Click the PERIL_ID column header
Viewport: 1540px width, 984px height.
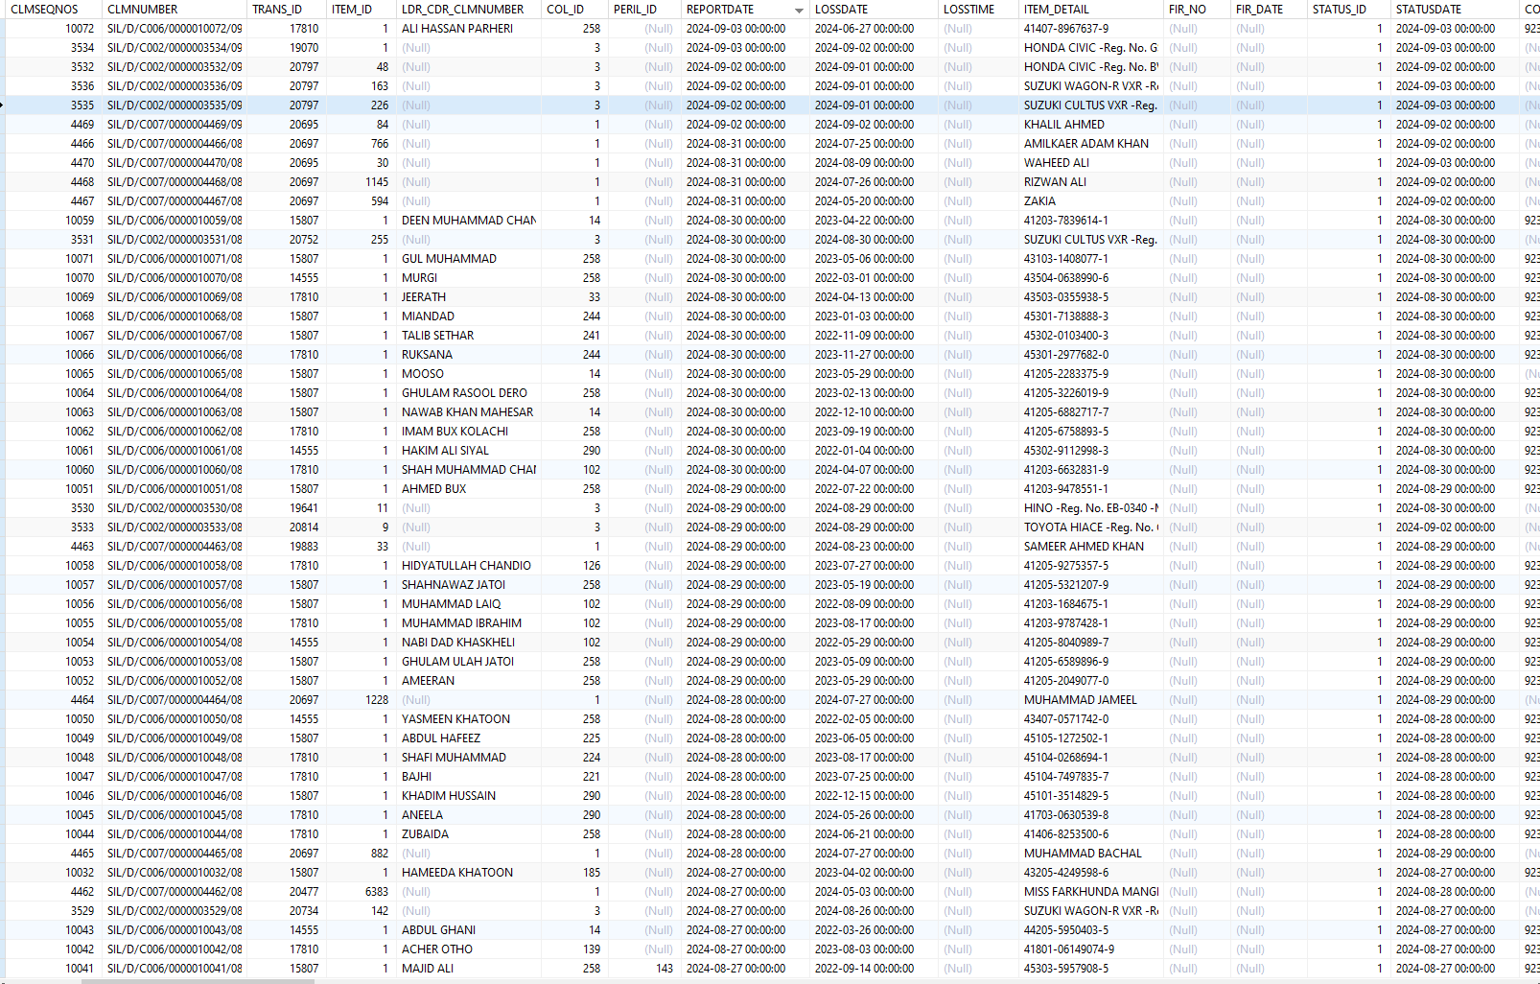(x=644, y=10)
